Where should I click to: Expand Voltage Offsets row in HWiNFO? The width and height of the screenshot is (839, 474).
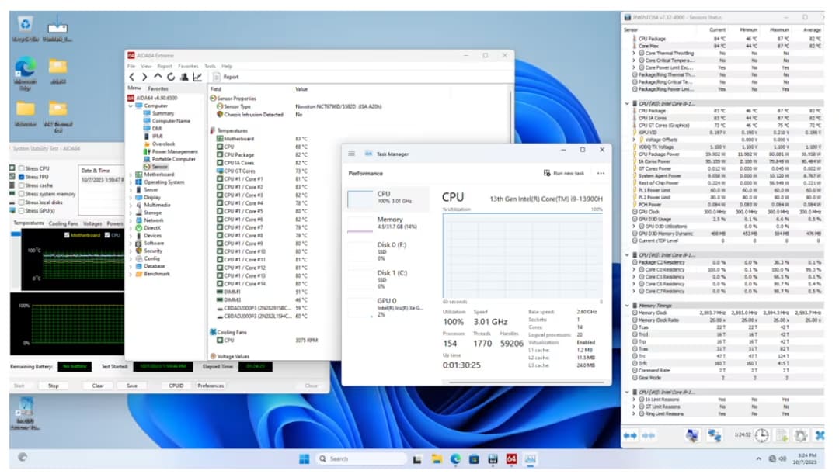634,140
